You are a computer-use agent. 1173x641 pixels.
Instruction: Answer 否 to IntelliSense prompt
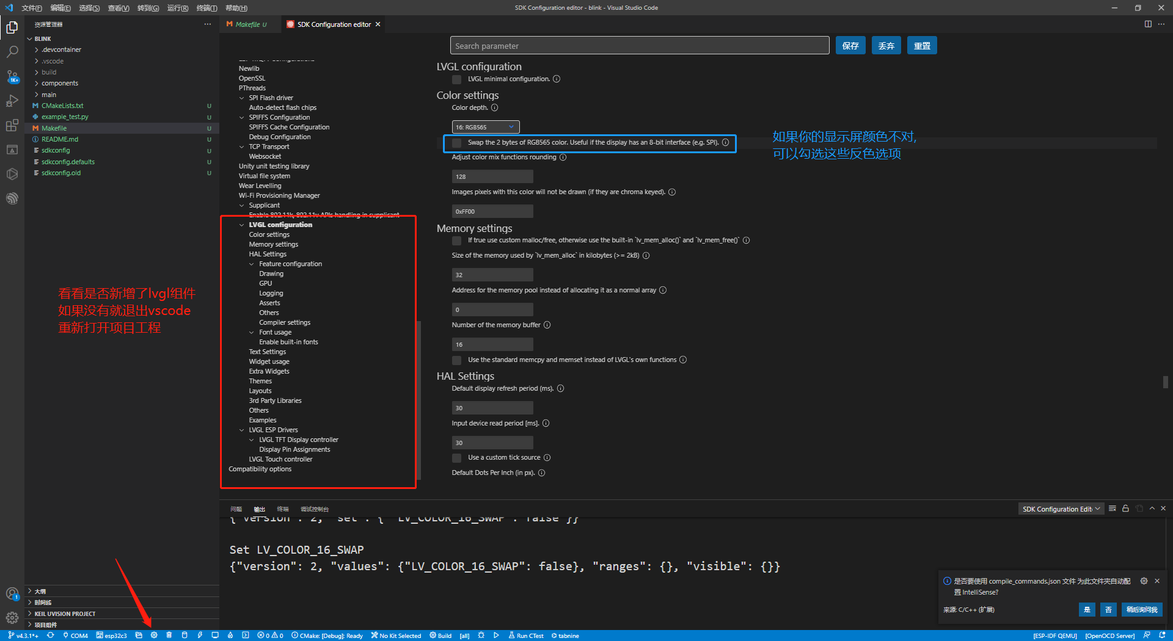pyautogui.click(x=1109, y=609)
